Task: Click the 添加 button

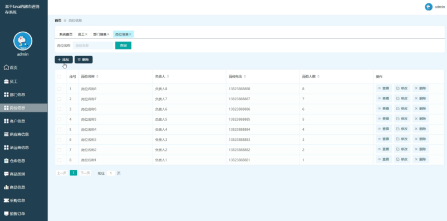Action: [63, 60]
